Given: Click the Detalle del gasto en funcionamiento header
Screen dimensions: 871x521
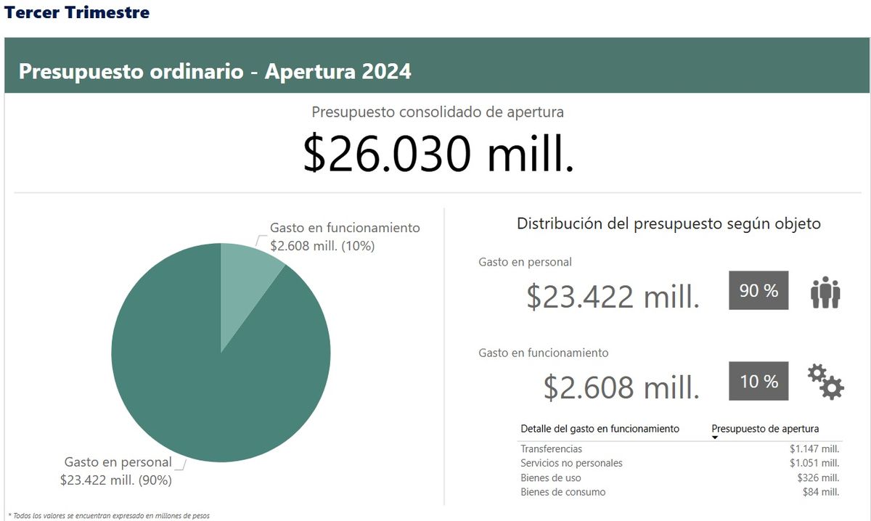Looking at the screenshot, I should point(599,428).
